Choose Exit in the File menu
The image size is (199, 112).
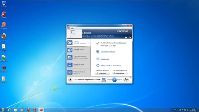coord(72,37)
